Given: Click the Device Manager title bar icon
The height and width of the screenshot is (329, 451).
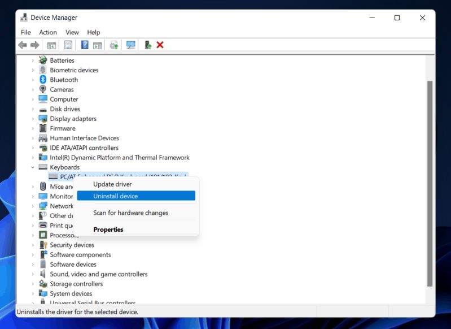Looking at the screenshot, I should 24,18.
